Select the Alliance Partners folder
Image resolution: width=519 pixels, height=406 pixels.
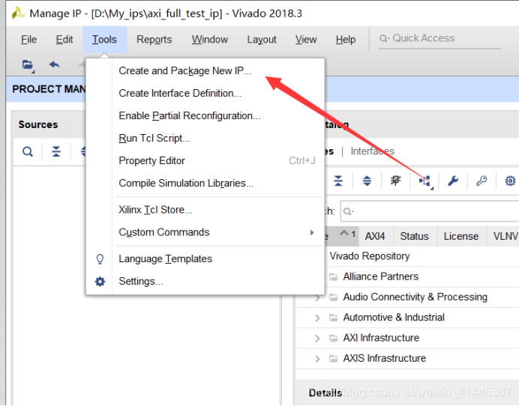click(x=381, y=276)
